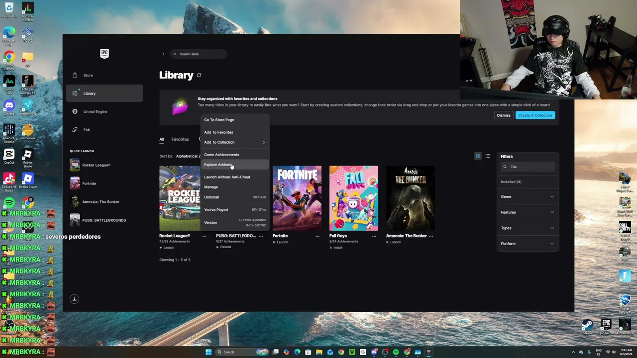Click the Windows Start button
637x358 pixels.
pyautogui.click(x=209, y=352)
